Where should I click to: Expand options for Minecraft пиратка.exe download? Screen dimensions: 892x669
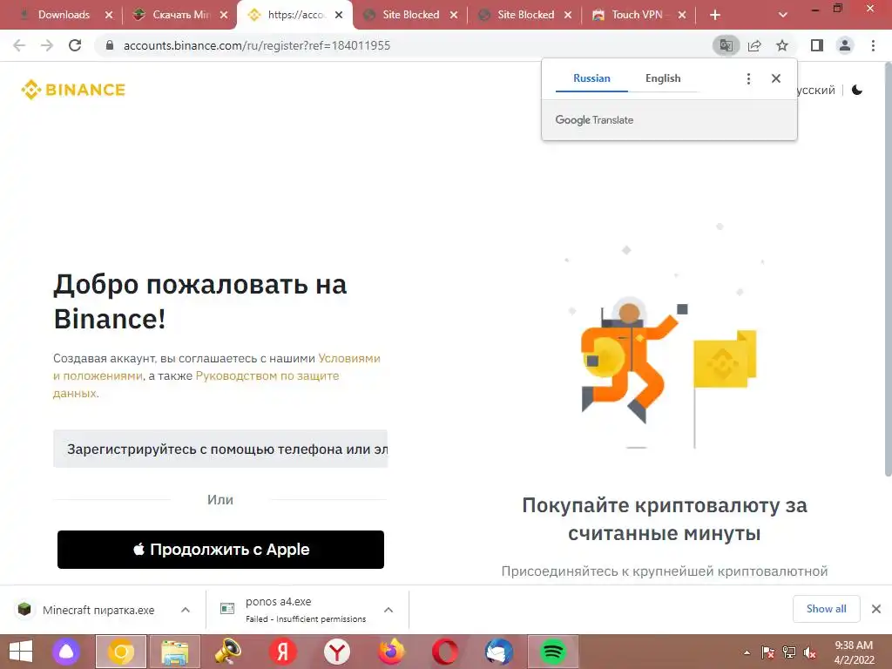point(186,610)
